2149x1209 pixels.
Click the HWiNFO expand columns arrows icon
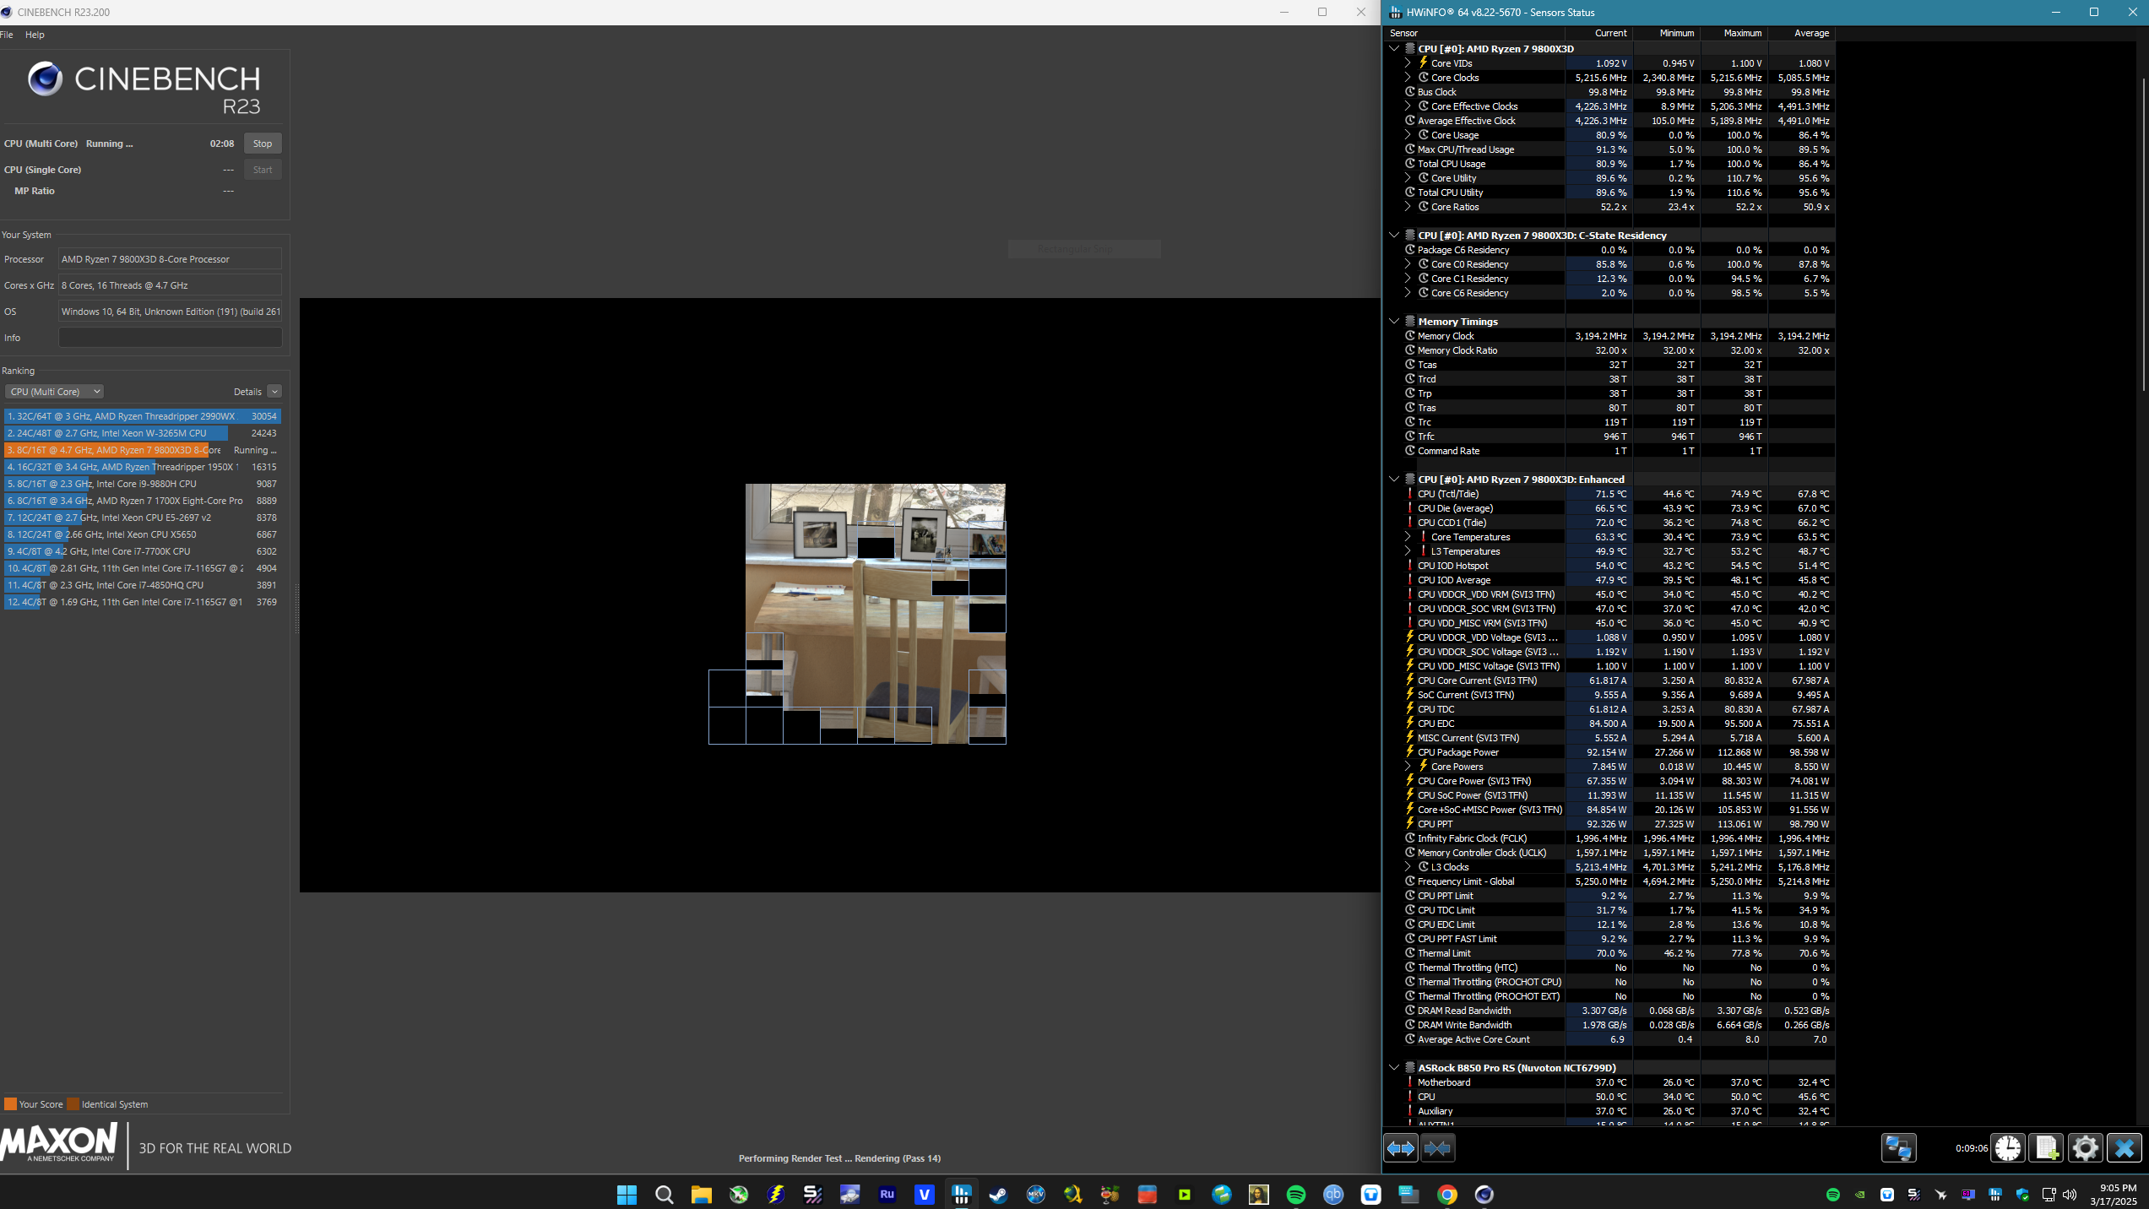pyautogui.click(x=1401, y=1148)
